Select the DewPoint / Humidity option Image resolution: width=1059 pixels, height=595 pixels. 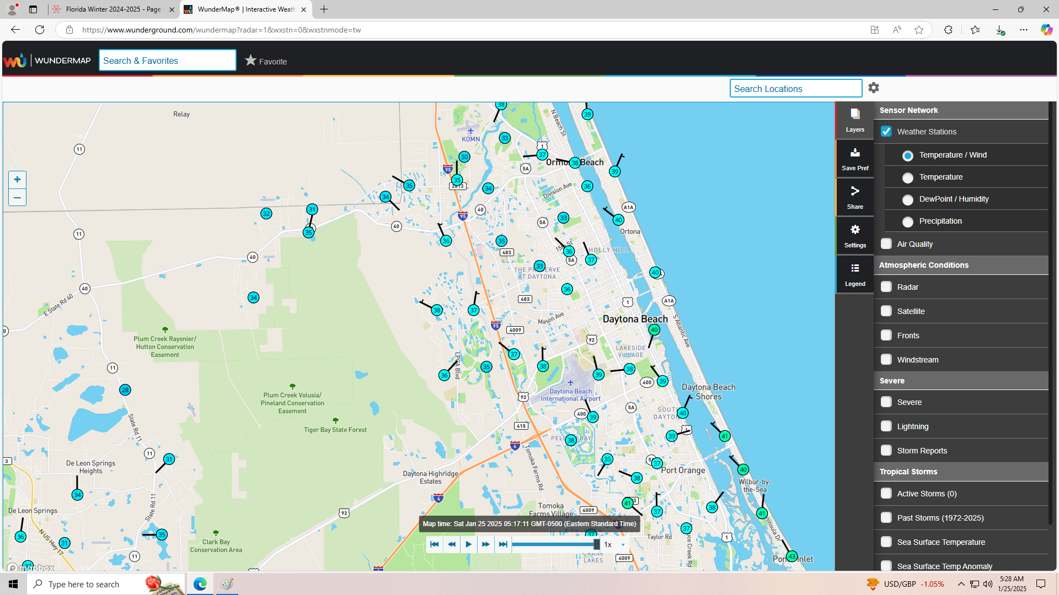908,199
